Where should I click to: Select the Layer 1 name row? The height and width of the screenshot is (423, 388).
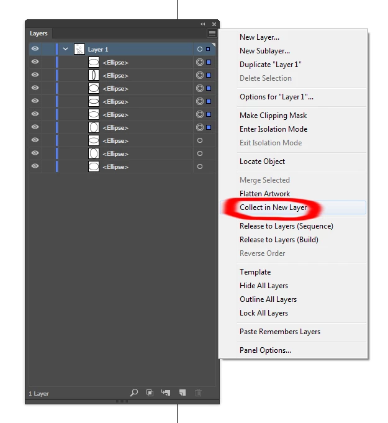[x=122, y=49]
